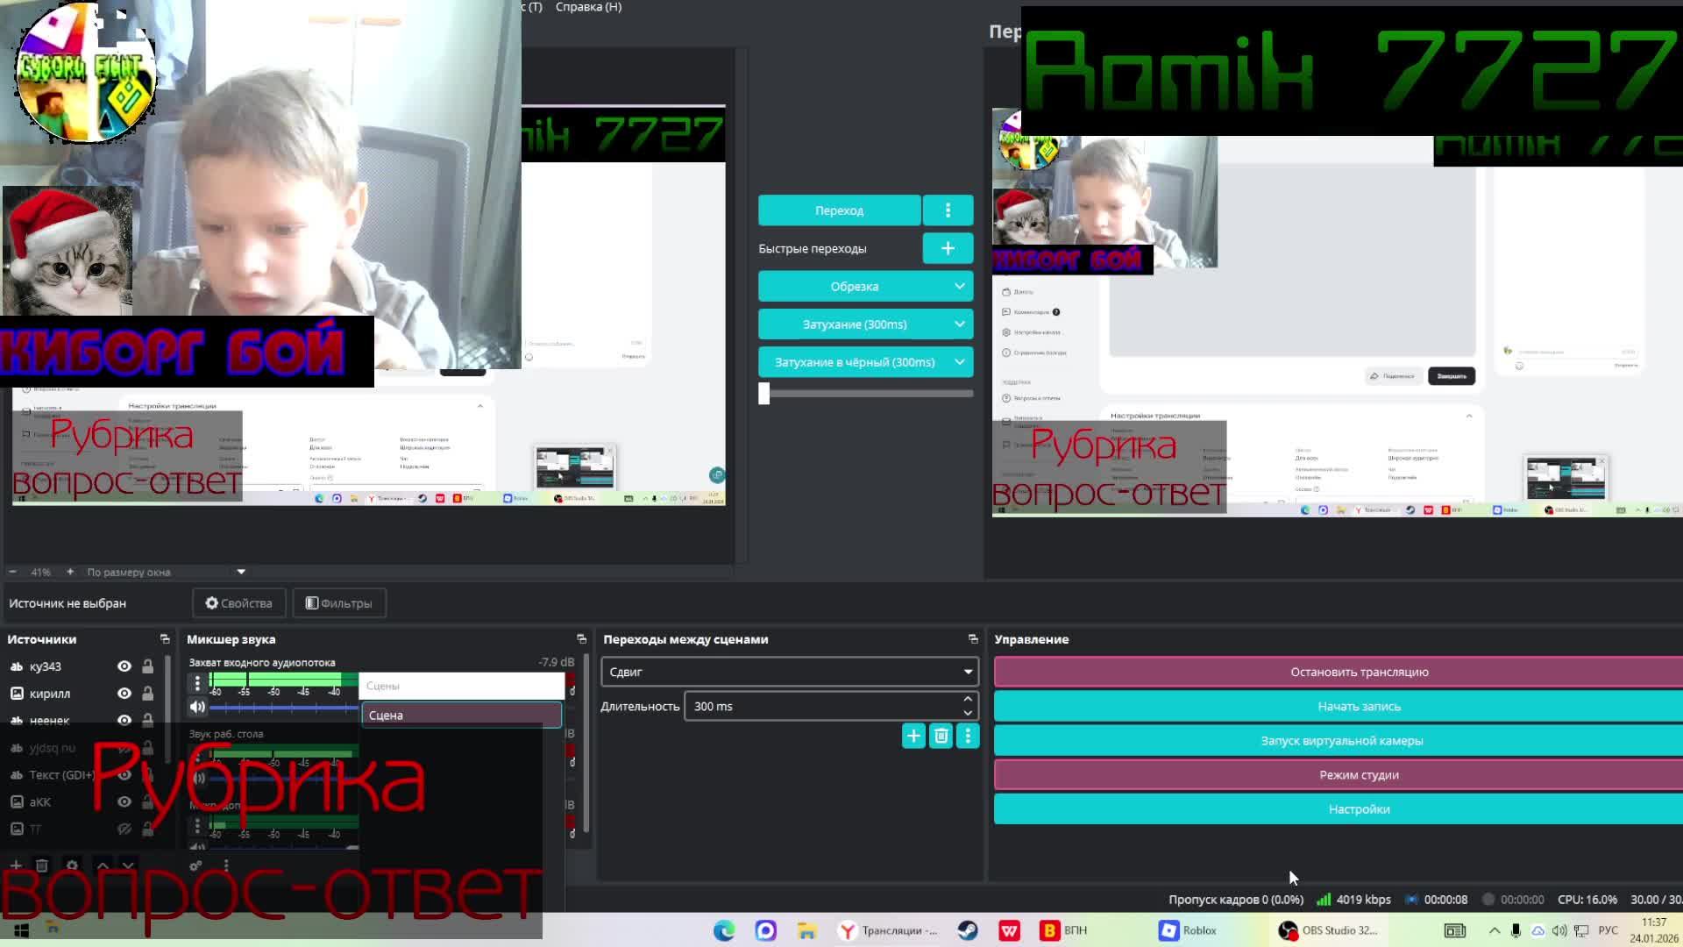
Task: Expand the Сдвиг transition dropdown
Action: 968,672
